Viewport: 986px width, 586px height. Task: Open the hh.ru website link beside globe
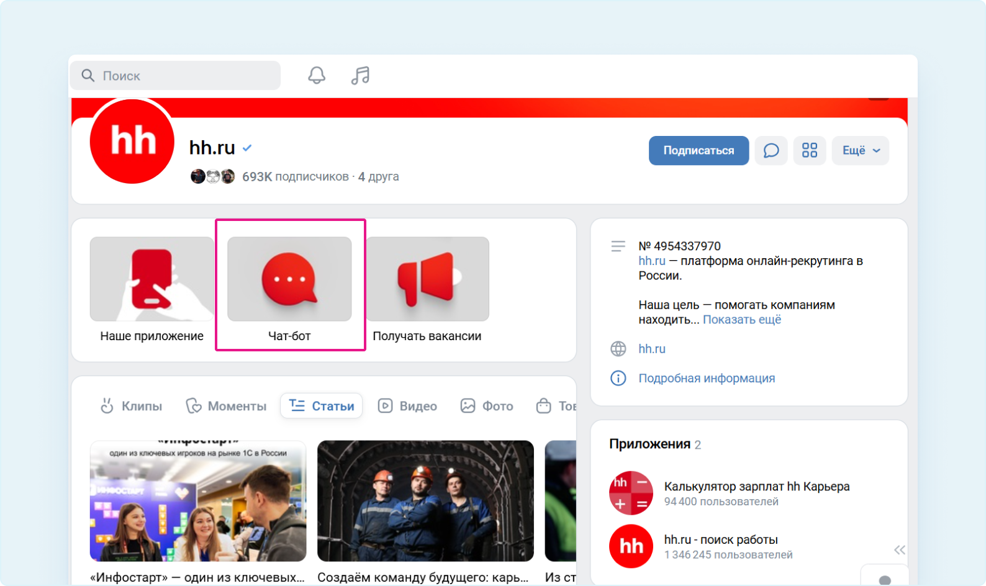pos(652,349)
